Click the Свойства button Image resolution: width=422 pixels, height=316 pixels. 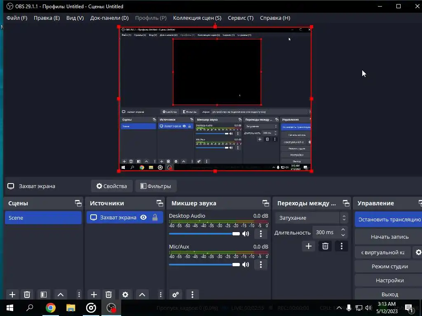click(x=112, y=186)
